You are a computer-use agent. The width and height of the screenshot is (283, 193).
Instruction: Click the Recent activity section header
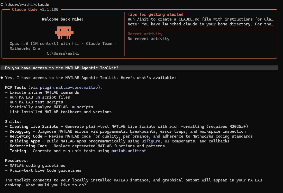click(x=145, y=34)
